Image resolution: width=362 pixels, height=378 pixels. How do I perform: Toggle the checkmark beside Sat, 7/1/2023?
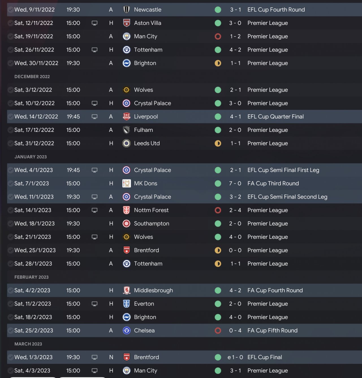[x=10, y=183]
